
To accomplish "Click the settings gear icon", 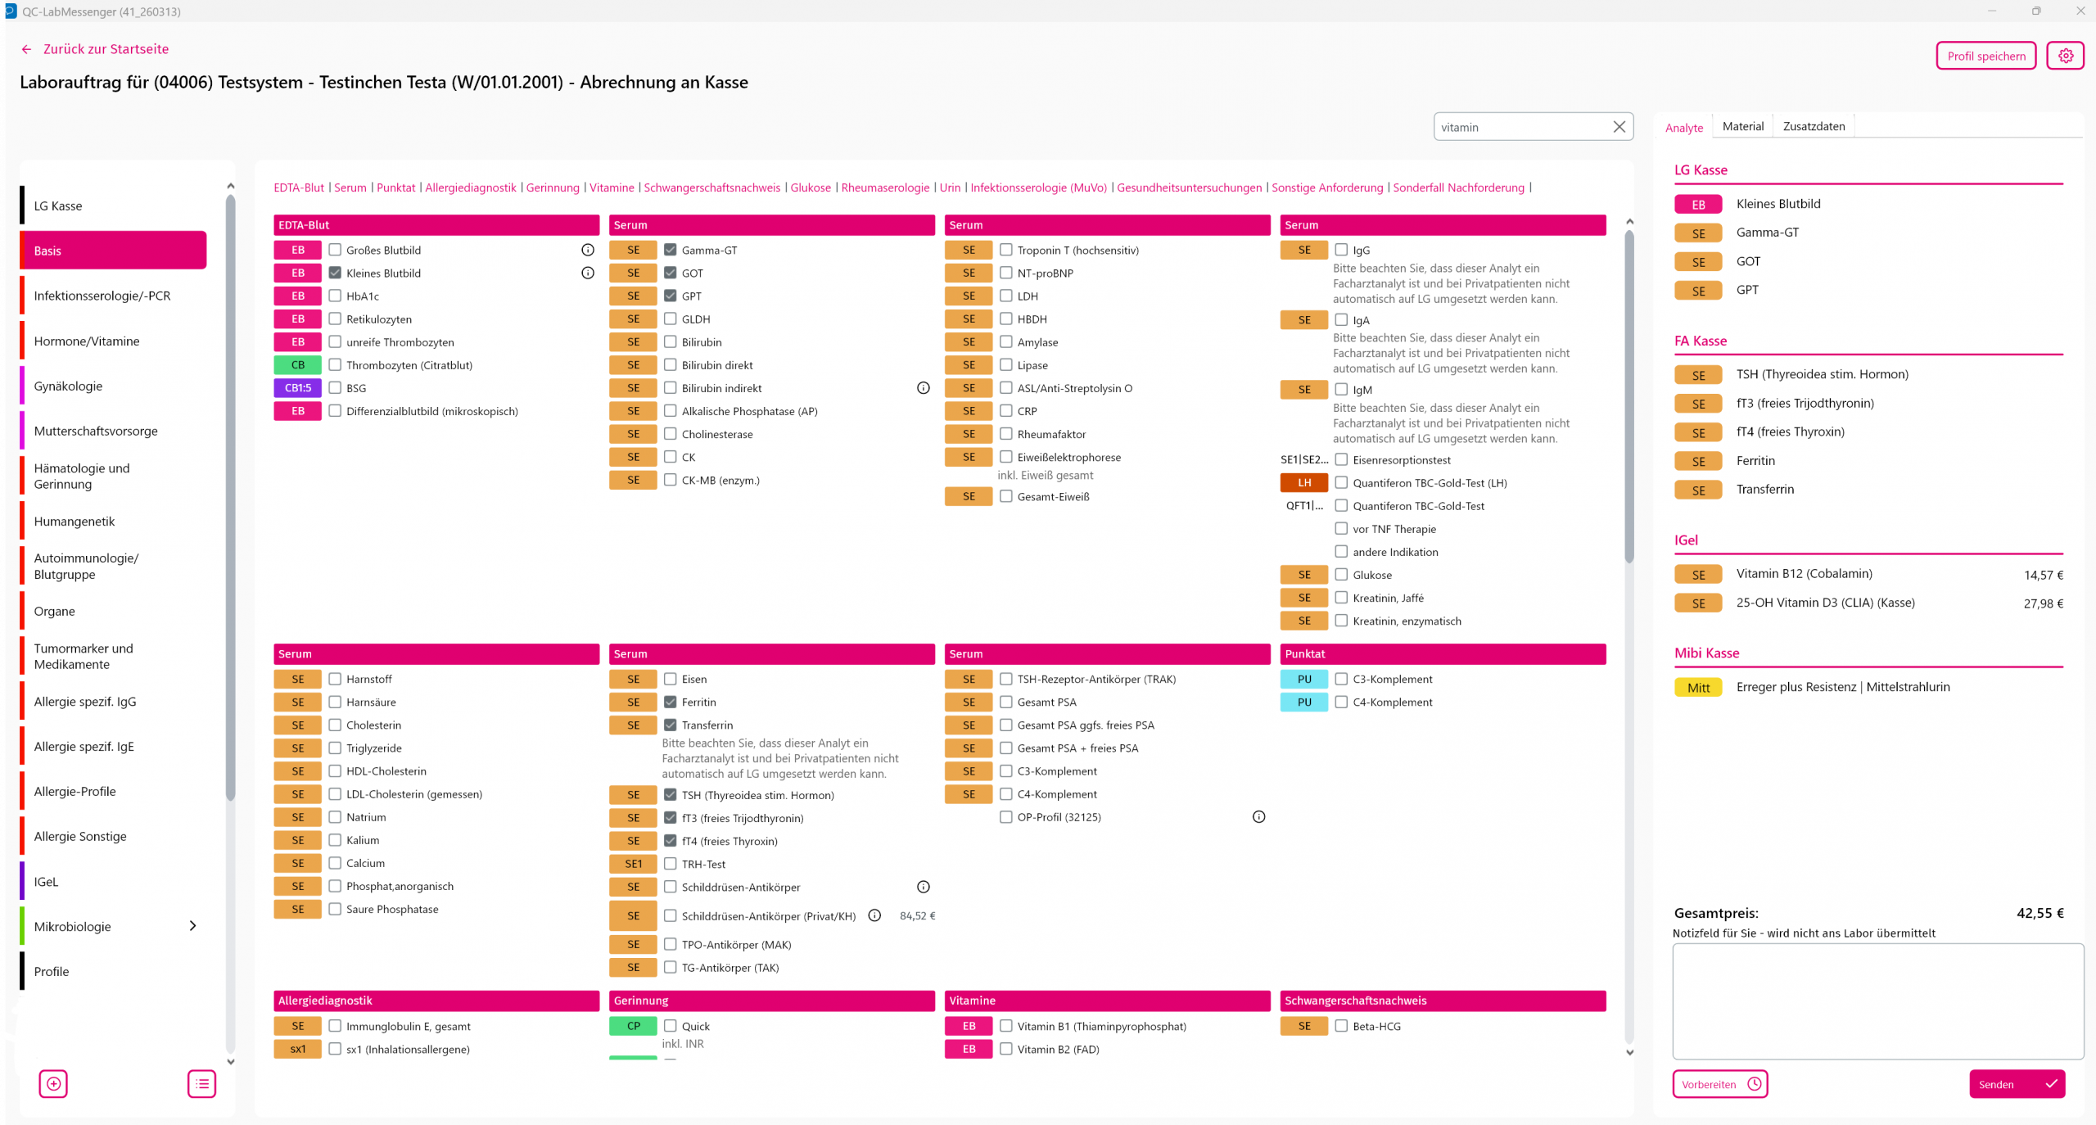I will pyautogui.click(x=2065, y=56).
